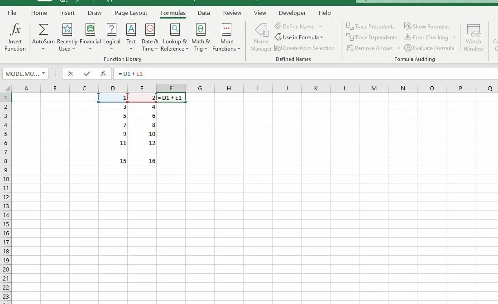The height and width of the screenshot is (304, 498).
Task: Expand the Logical dropdown arrow
Action: click(x=111, y=49)
